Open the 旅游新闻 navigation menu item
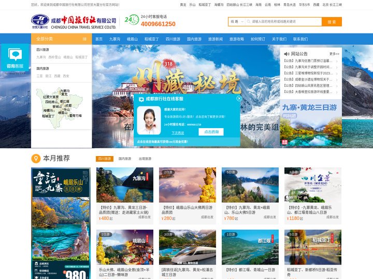 click(x=216, y=39)
